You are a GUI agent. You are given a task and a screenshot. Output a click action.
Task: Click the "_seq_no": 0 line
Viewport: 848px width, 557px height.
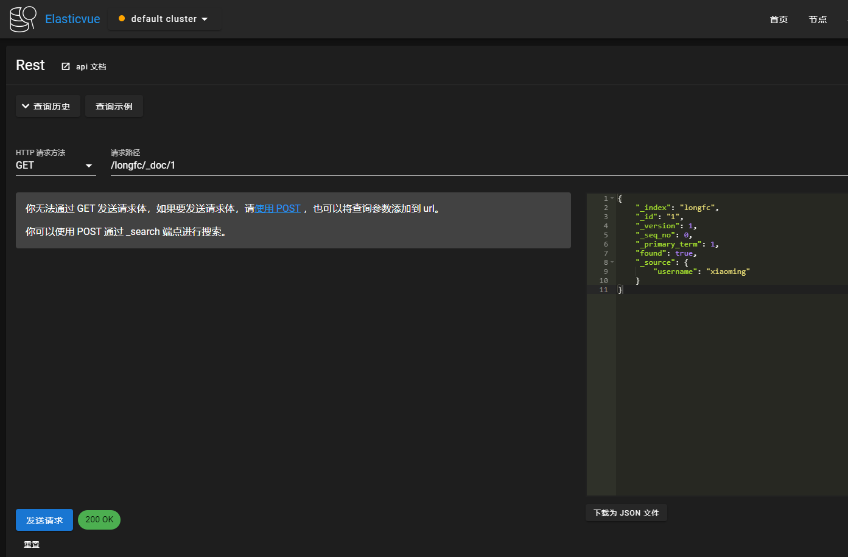click(x=664, y=235)
